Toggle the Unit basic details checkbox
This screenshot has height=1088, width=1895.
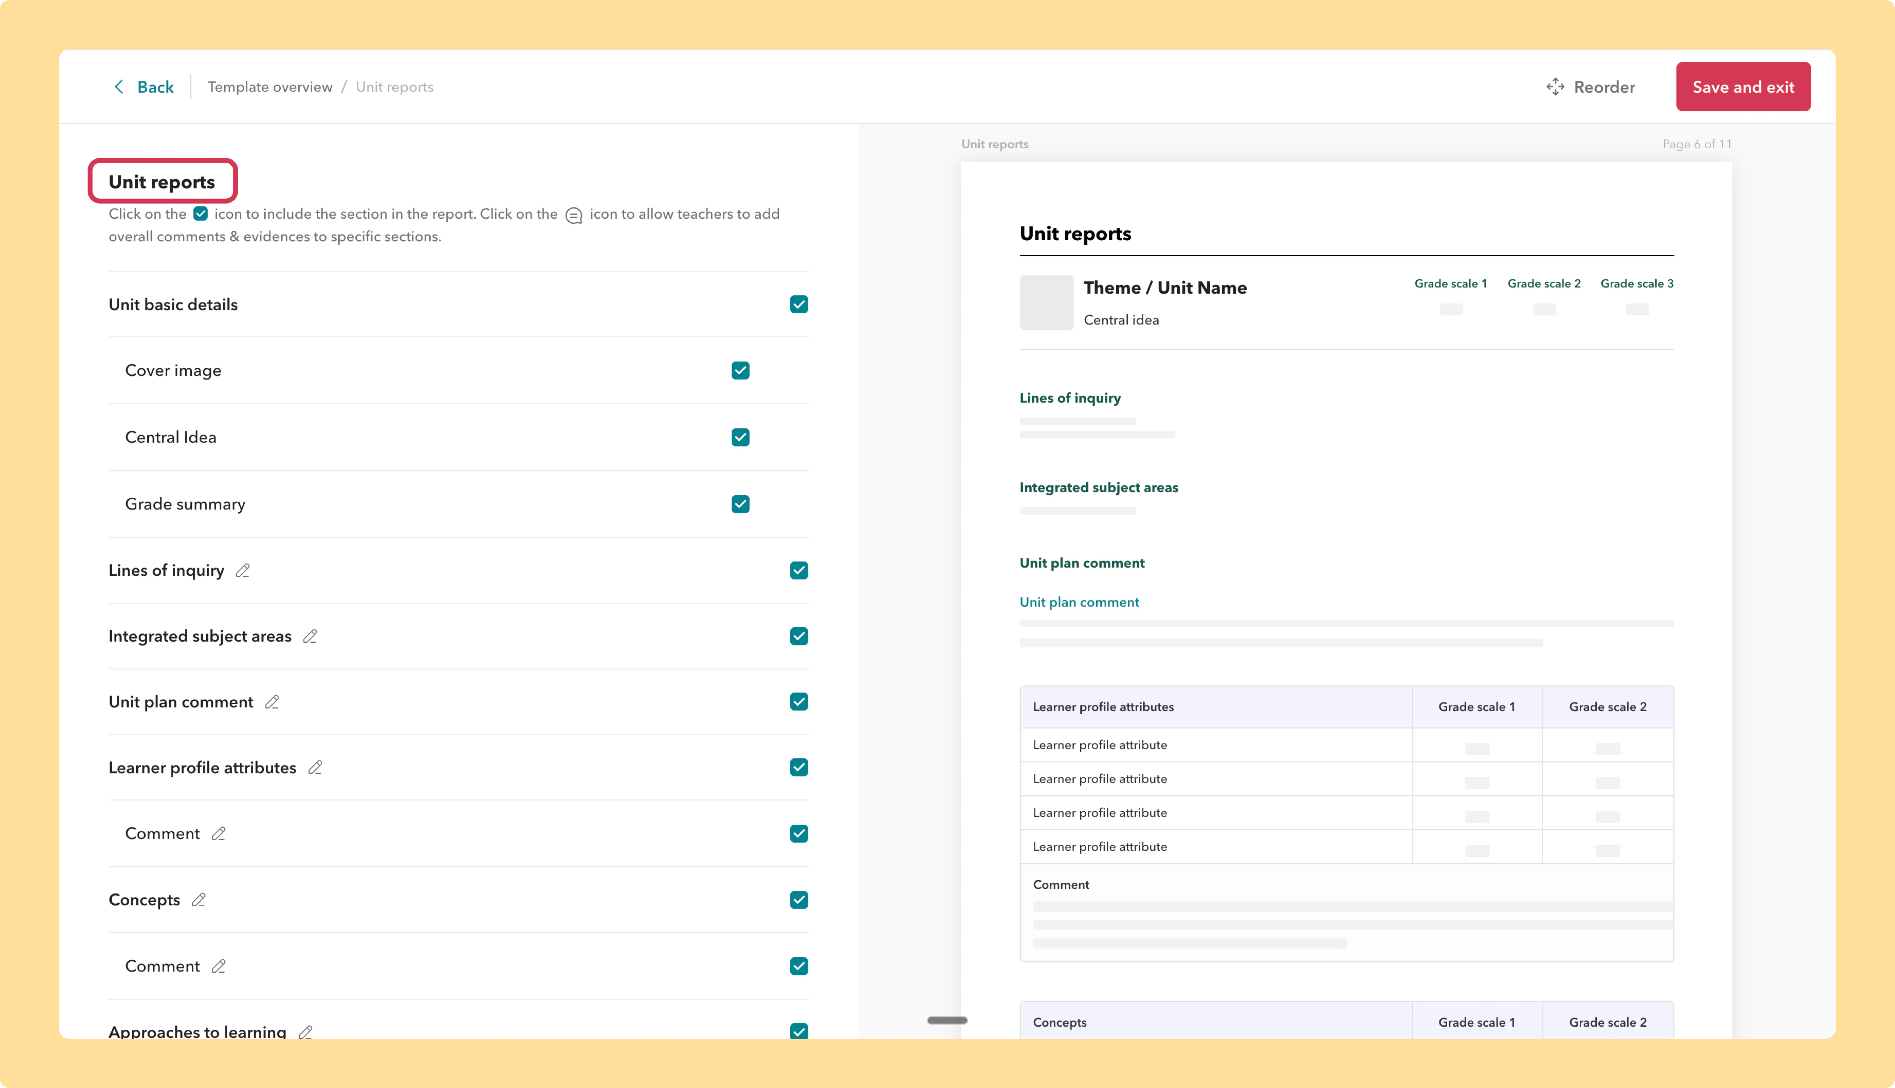(799, 304)
